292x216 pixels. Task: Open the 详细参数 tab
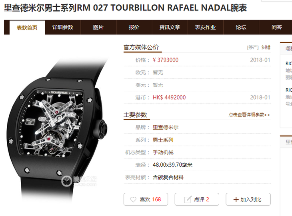click(63, 27)
